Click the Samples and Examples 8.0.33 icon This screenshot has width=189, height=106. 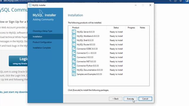[x=74, y=74]
